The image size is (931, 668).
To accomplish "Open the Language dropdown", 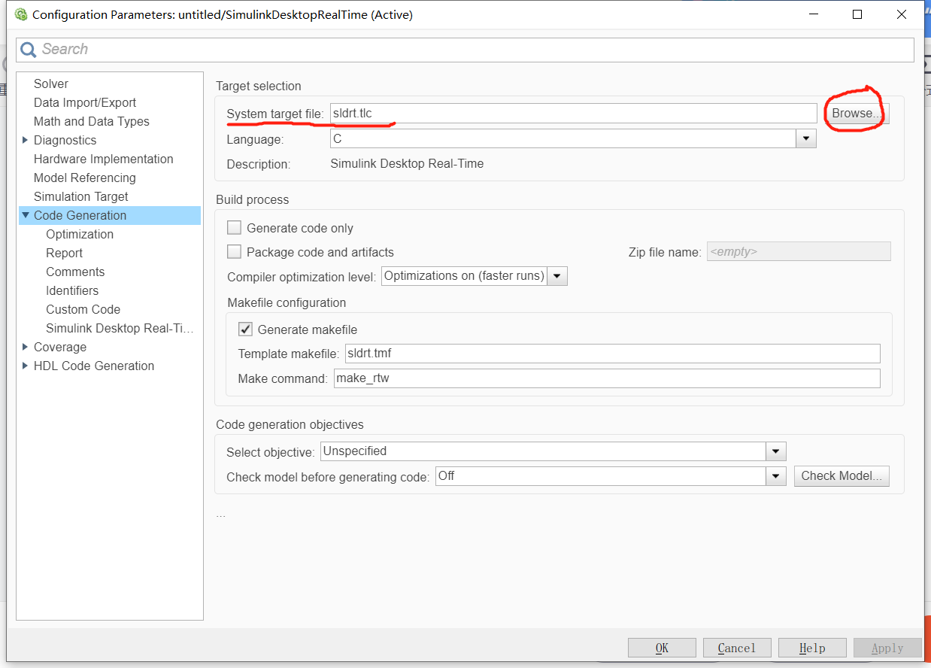I will click(805, 138).
